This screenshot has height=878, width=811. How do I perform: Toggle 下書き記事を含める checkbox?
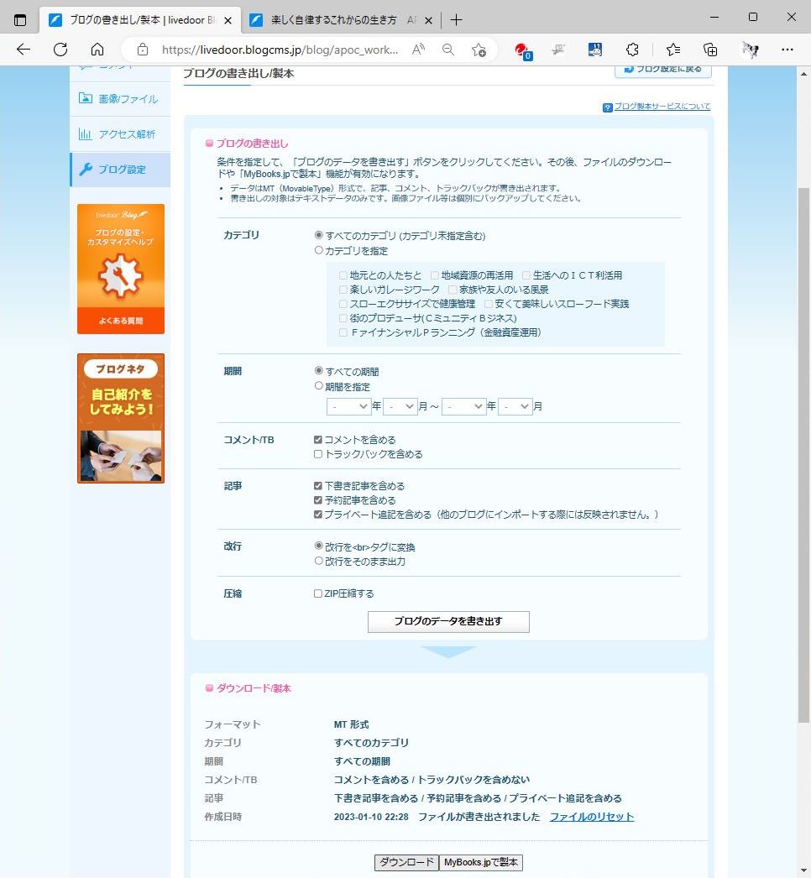317,485
